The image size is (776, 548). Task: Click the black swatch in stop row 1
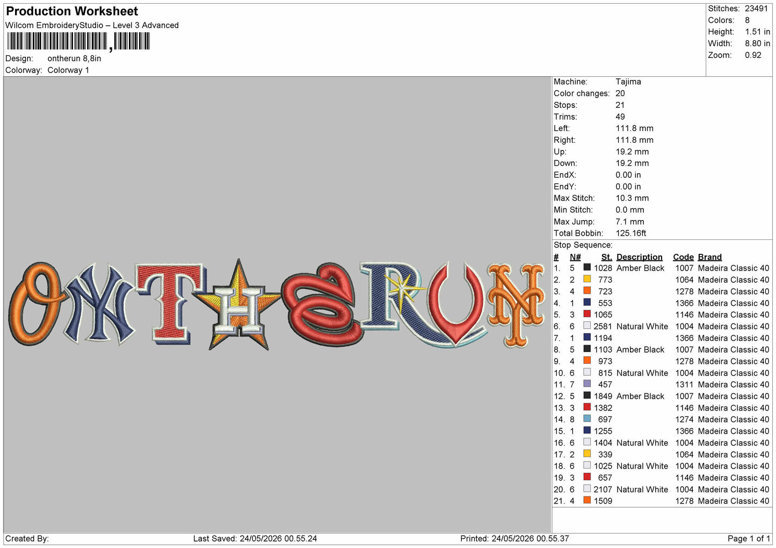click(587, 267)
